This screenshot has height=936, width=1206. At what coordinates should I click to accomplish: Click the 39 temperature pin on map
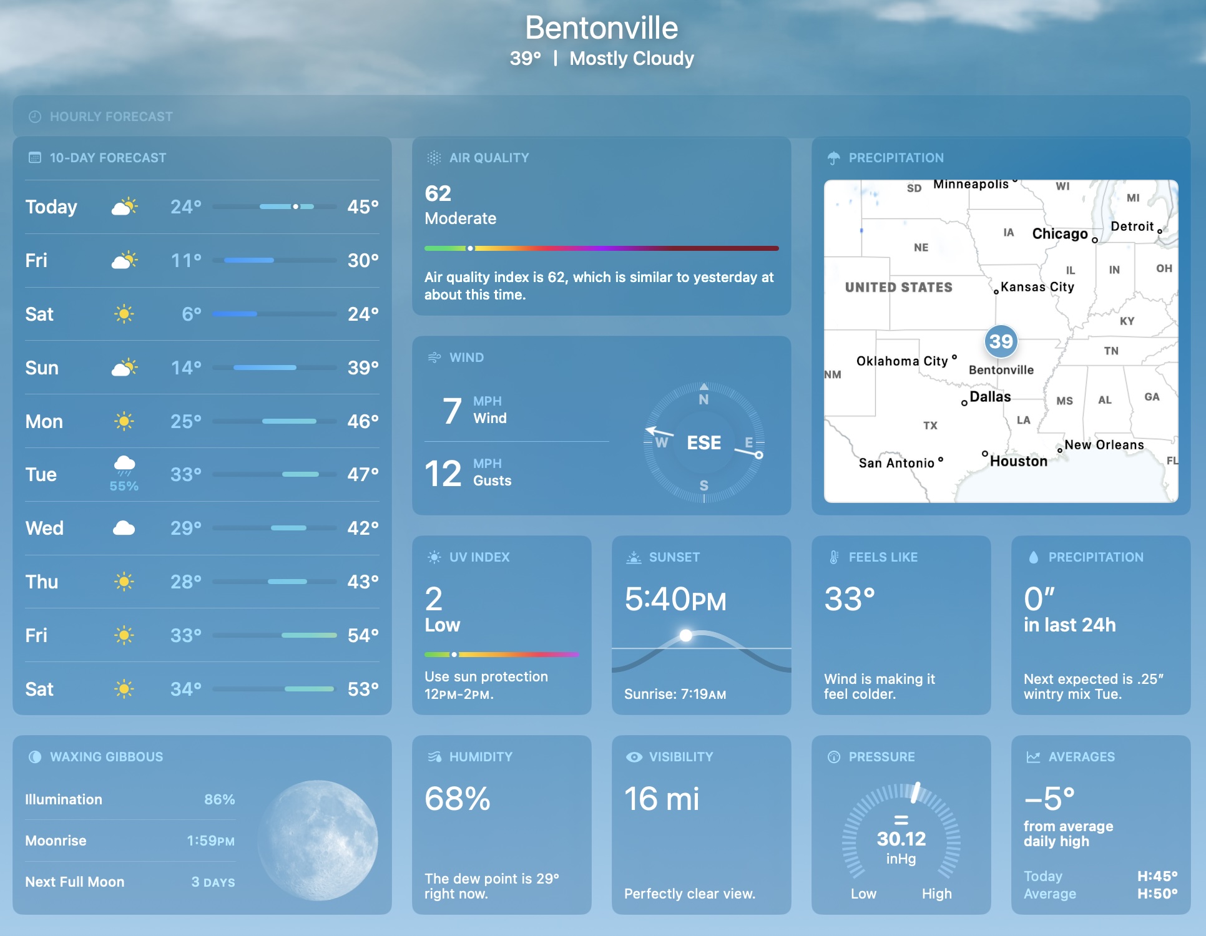pos(1001,341)
